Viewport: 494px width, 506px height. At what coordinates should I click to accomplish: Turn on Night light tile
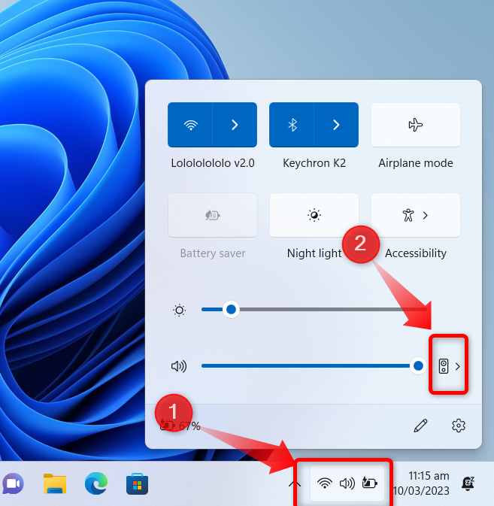coord(314,215)
